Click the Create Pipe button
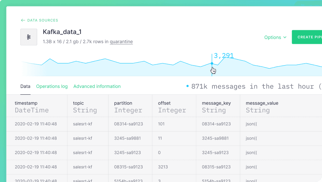Viewport: 322px width, 182px height. [307, 37]
